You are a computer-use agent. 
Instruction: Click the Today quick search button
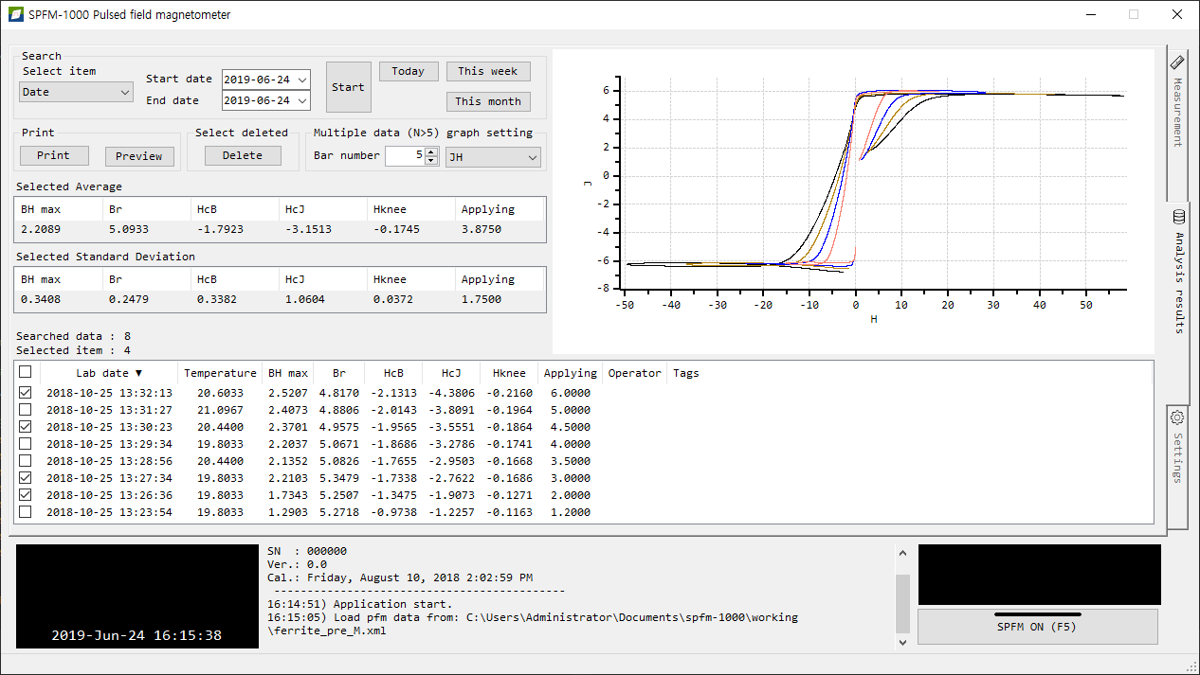408,71
